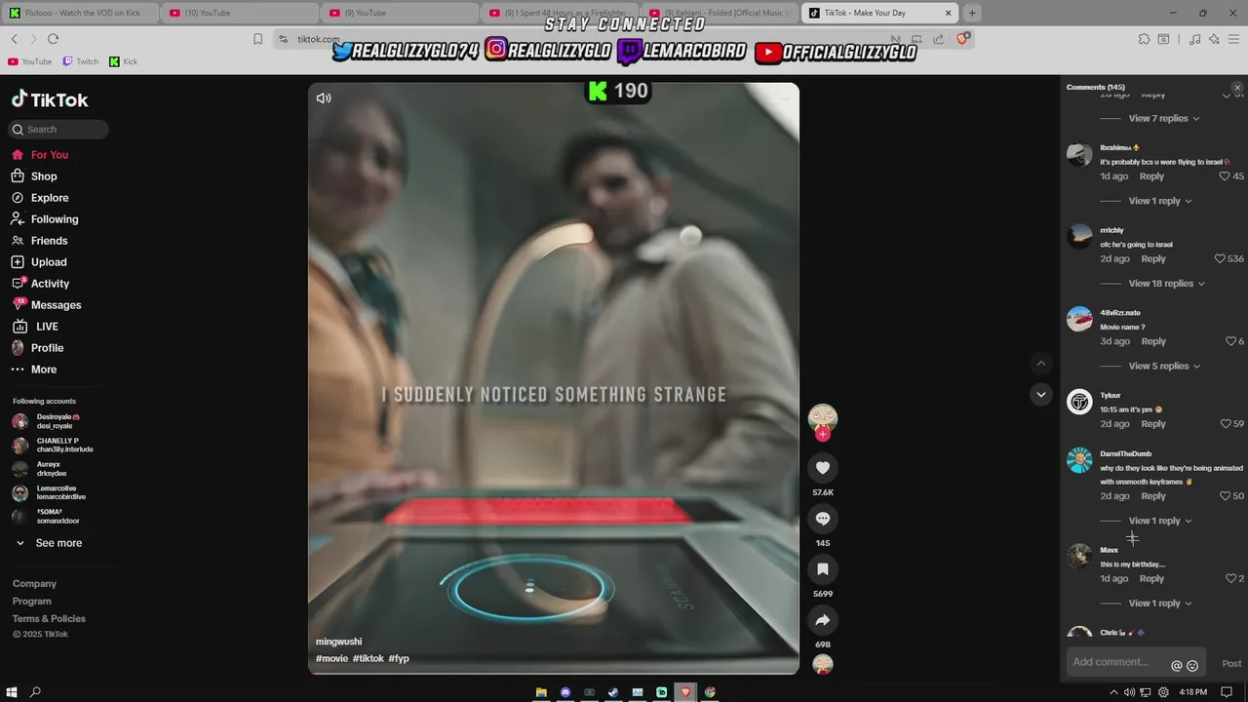Image resolution: width=1248 pixels, height=702 pixels.
Task: Open the Kick bookmark
Action: (x=123, y=61)
